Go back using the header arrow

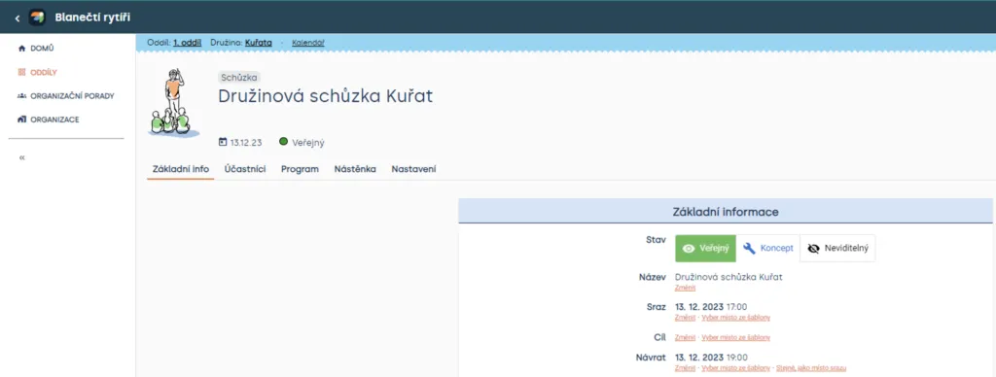18,17
